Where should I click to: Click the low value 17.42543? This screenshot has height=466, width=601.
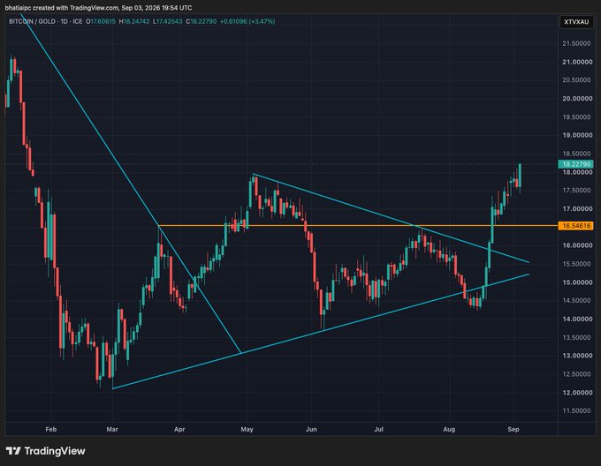169,21
